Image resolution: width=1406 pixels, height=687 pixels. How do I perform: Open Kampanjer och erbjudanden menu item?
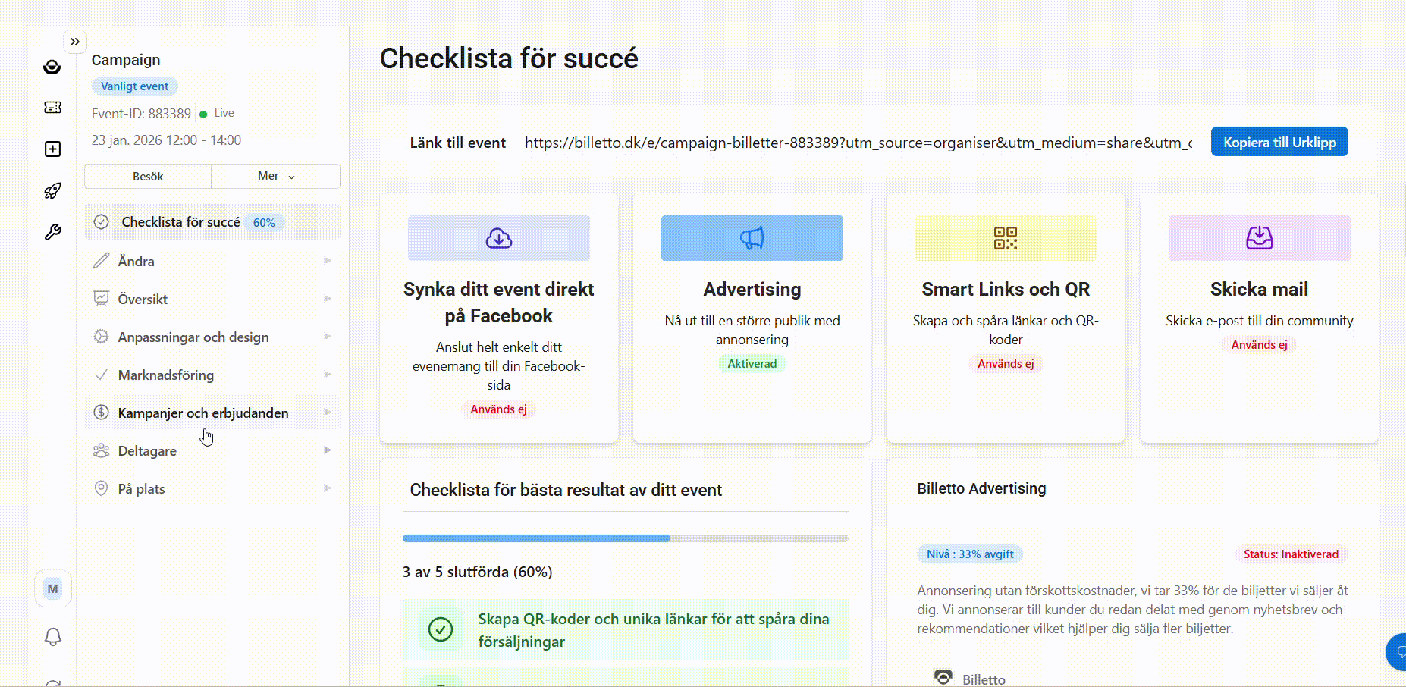(x=203, y=413)
